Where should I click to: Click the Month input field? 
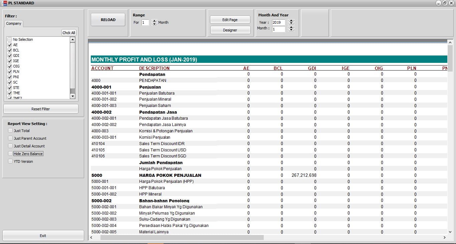279,29
